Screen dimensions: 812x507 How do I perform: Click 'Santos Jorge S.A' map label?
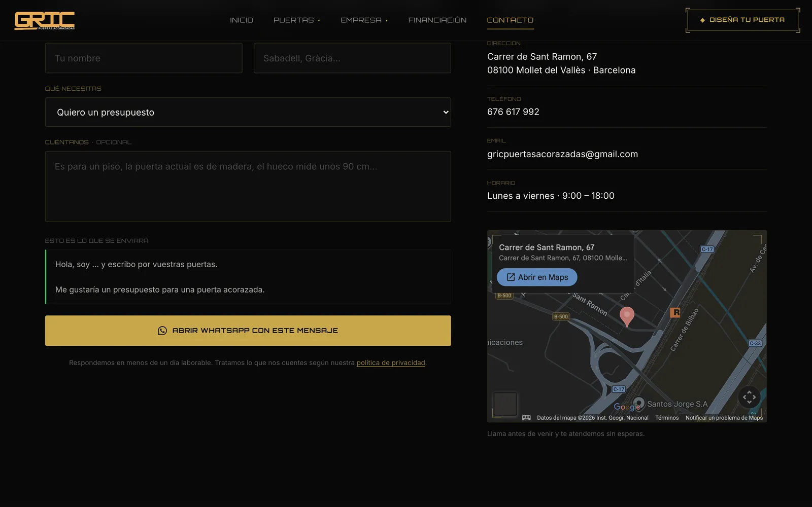pyautogui.click(x=677, y=404)
